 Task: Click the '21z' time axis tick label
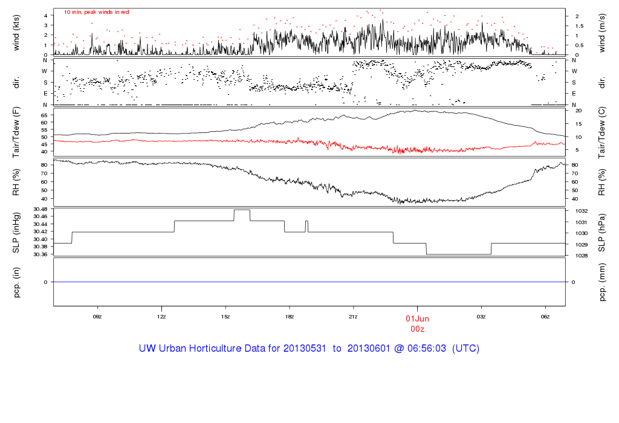coord(353,317)
